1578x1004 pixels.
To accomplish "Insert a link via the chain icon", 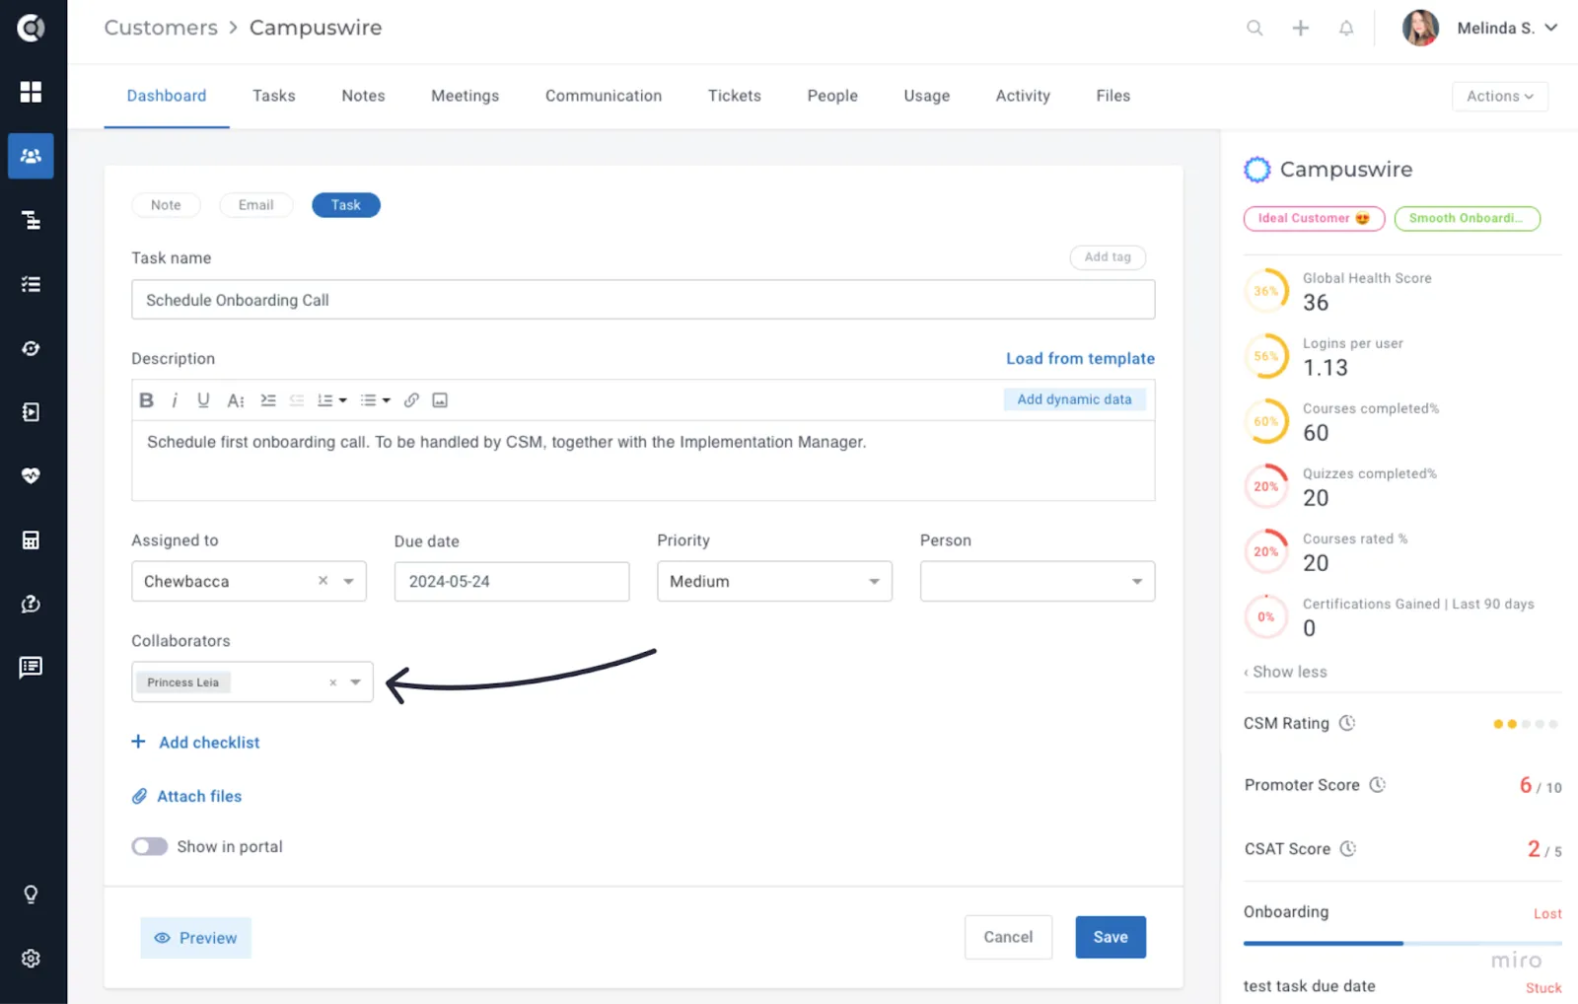I will (411, 399).
